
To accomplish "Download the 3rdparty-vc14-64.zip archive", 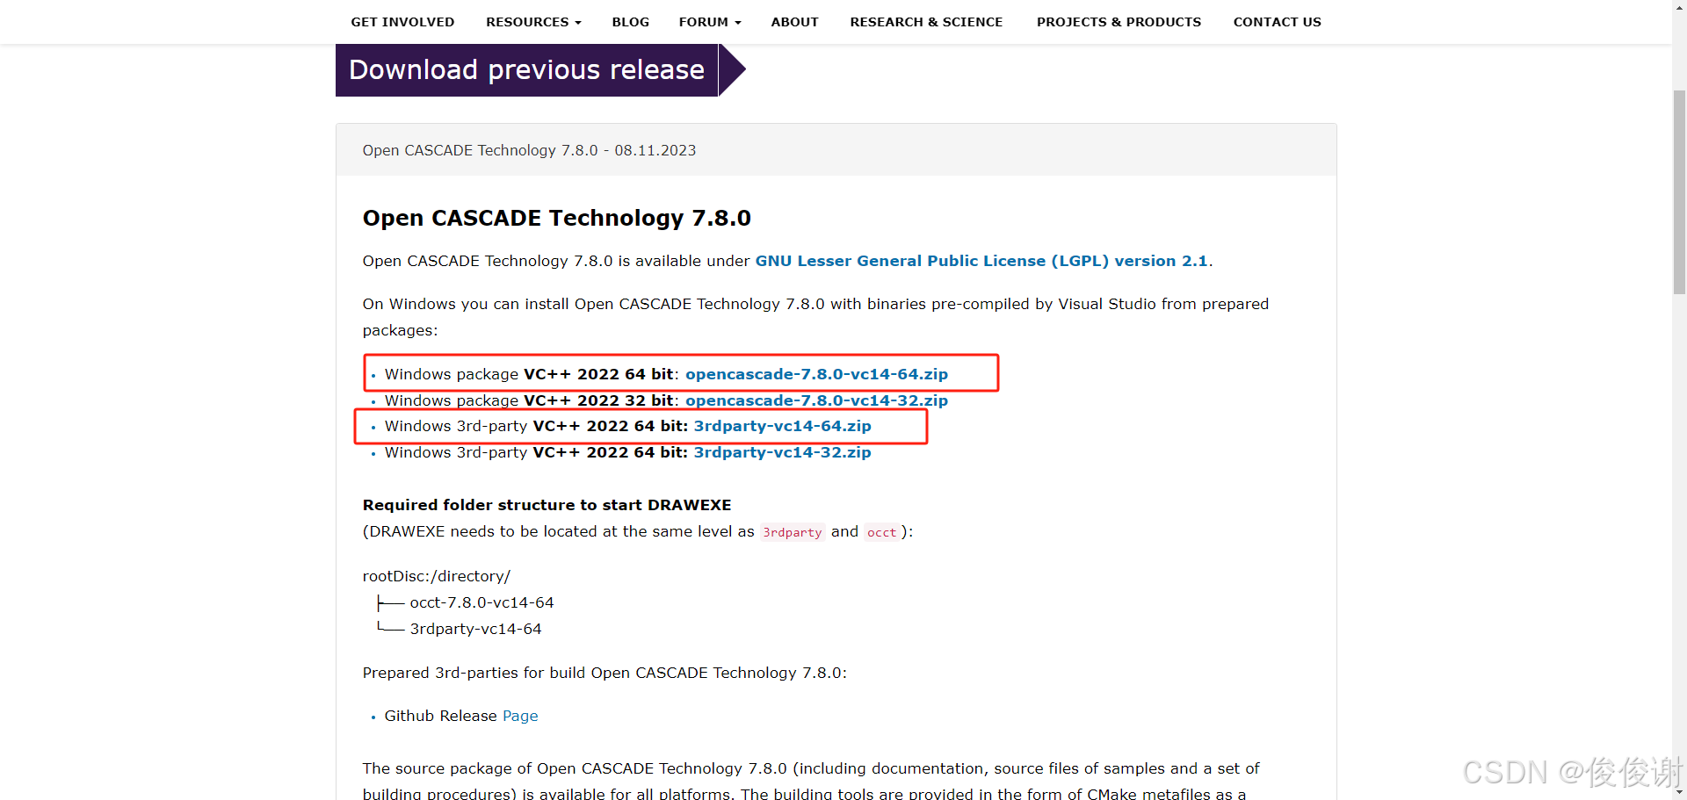I will coord(782,426).
